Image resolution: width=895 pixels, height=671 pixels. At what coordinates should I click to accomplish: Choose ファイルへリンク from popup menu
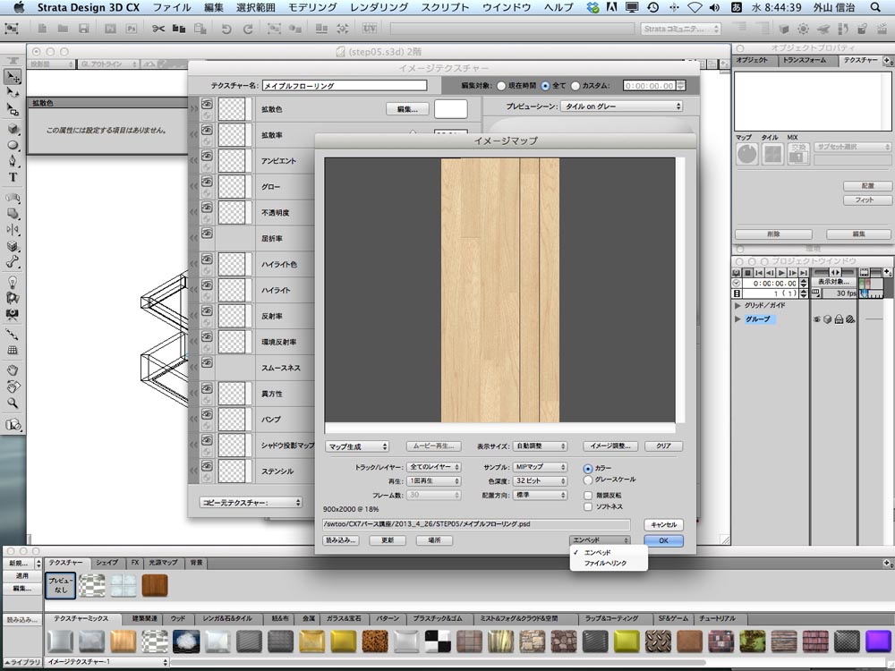pyautogui.click(x=606, y=563)
